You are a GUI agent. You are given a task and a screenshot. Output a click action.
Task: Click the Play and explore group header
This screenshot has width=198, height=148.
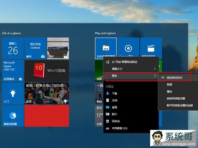[105, 33]
